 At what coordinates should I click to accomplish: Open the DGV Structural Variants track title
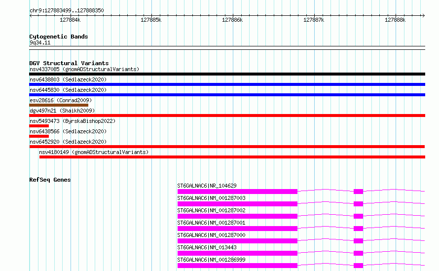[x=69, y=63]
